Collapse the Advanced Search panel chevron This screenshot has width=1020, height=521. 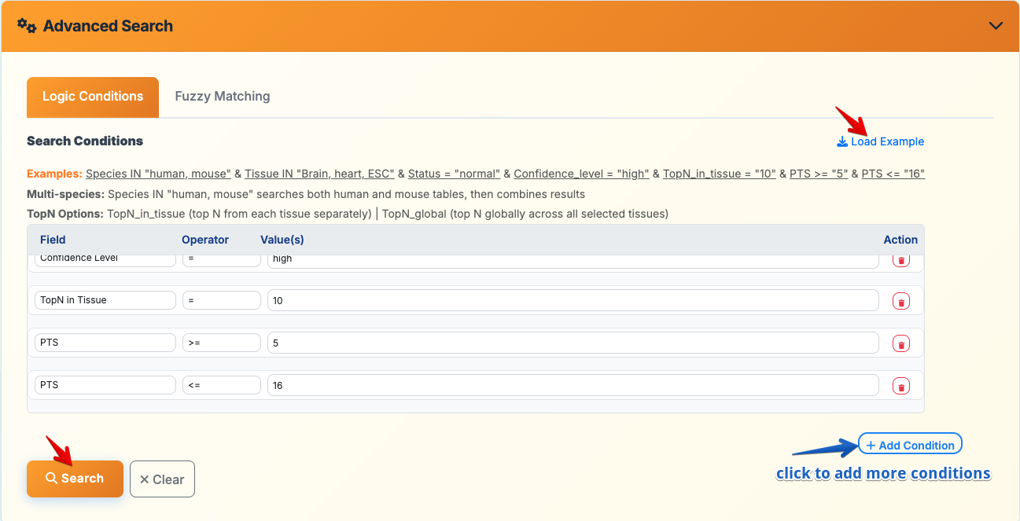pos(996,26)
